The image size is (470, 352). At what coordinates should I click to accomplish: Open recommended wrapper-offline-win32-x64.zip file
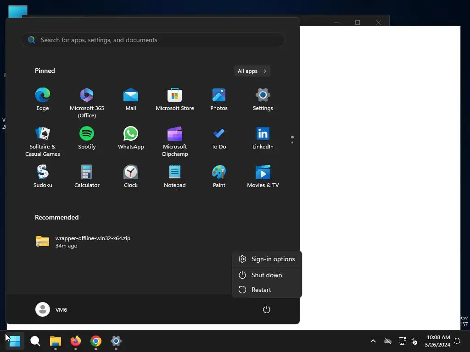pos(84,242)
